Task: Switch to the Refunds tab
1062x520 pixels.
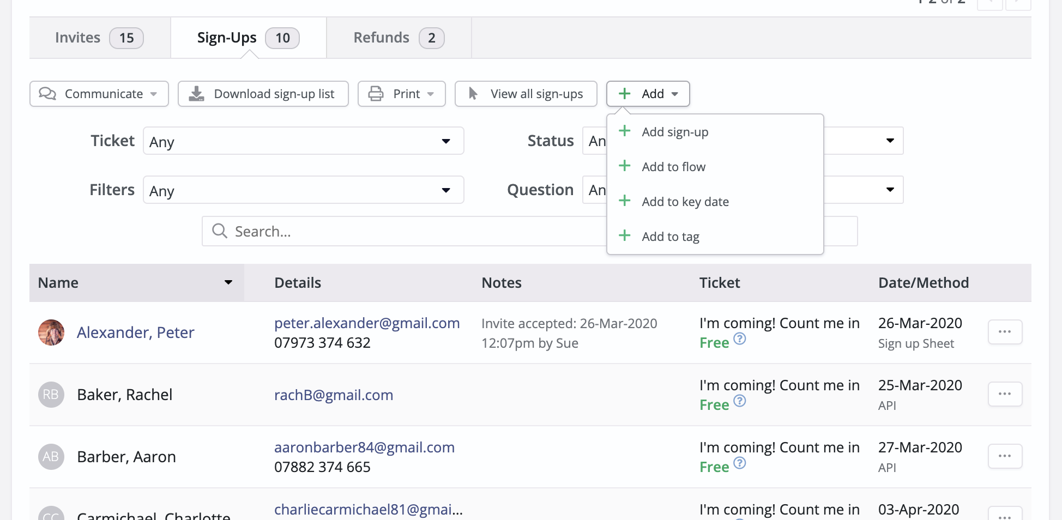Action: pyautogui.click(x=399, y=38)
